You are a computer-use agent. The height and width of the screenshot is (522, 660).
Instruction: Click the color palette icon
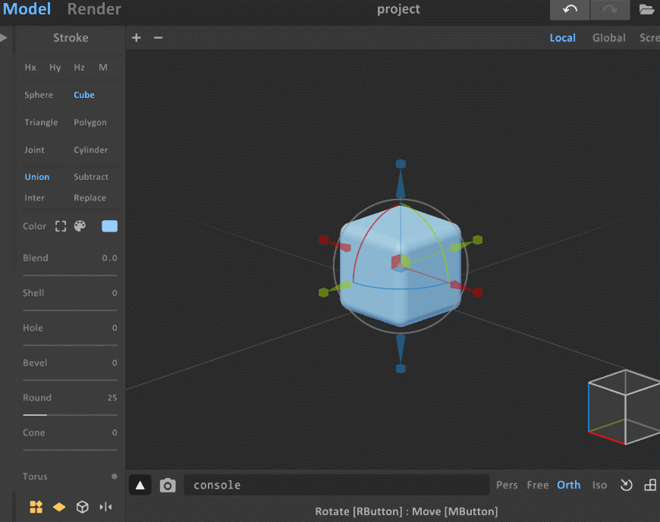(80, 226)
